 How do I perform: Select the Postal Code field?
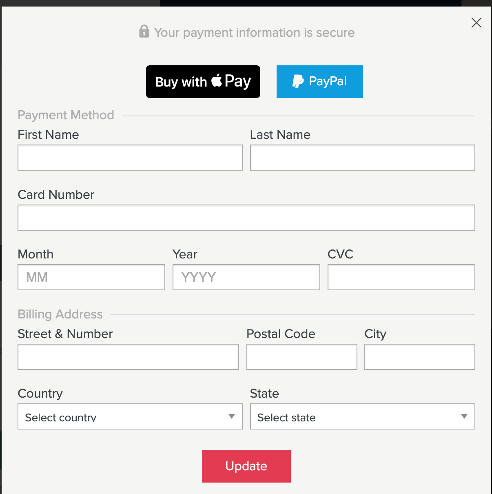pyautogui.click(x=302, y=357)
